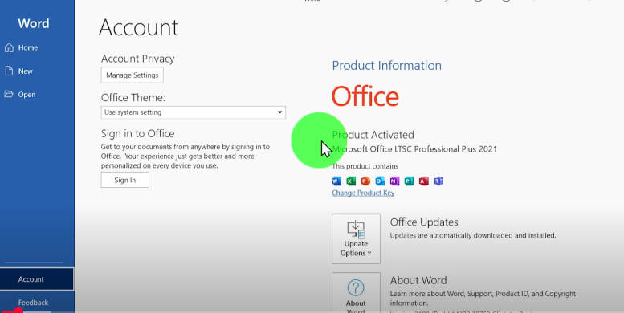Click the Account Privacy heading
Screen dimensions: 624x313
pos(137,59)
